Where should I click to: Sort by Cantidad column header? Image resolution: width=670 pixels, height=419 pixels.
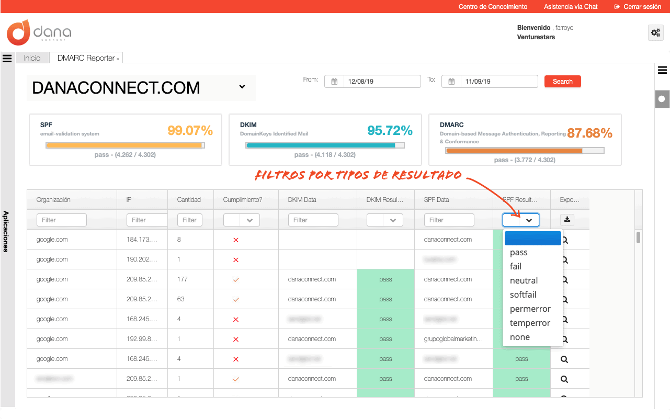point(190,200)
